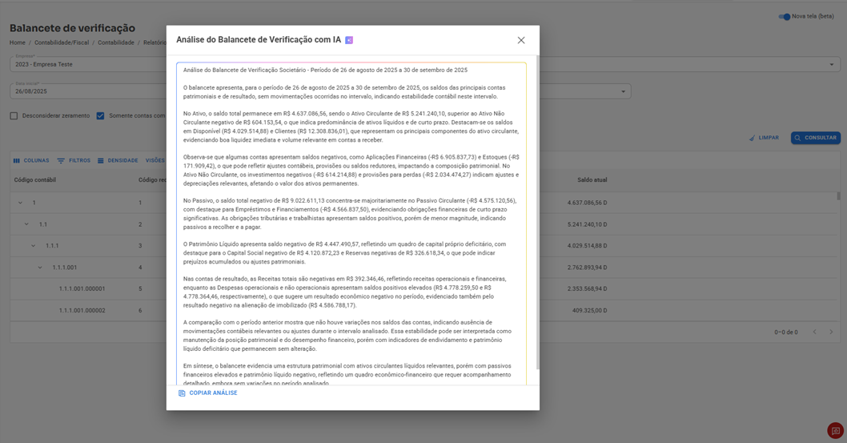The image size is (847, 443).
Task: Click the value 4.637.086,56 D
Action: pos(587,203)
